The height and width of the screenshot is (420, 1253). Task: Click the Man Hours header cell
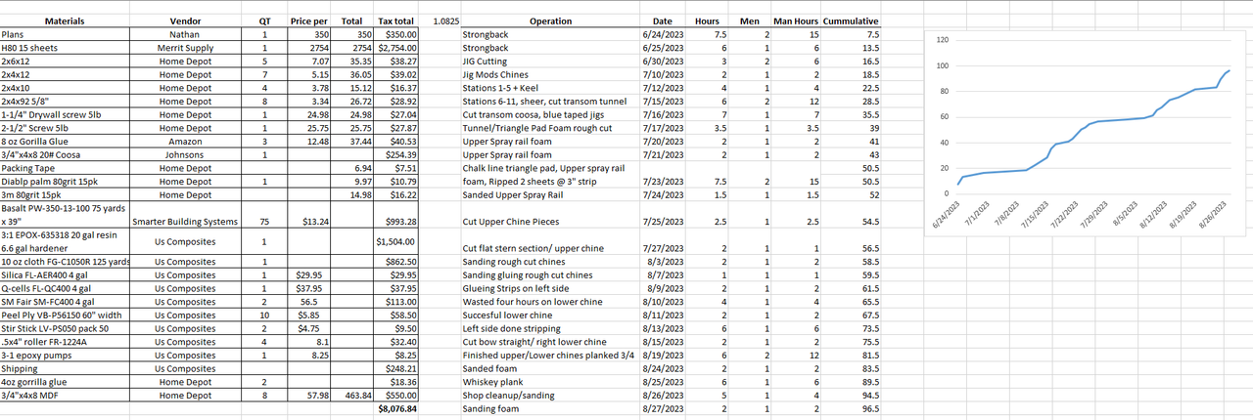coord(795,21)
